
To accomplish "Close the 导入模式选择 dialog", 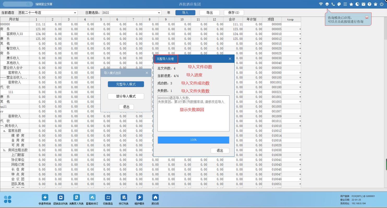I will pyautogui.click(x=147, y=73).
